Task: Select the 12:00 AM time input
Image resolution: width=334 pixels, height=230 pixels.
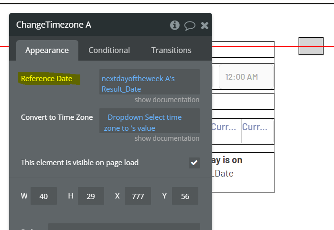Action: point(246,77)
